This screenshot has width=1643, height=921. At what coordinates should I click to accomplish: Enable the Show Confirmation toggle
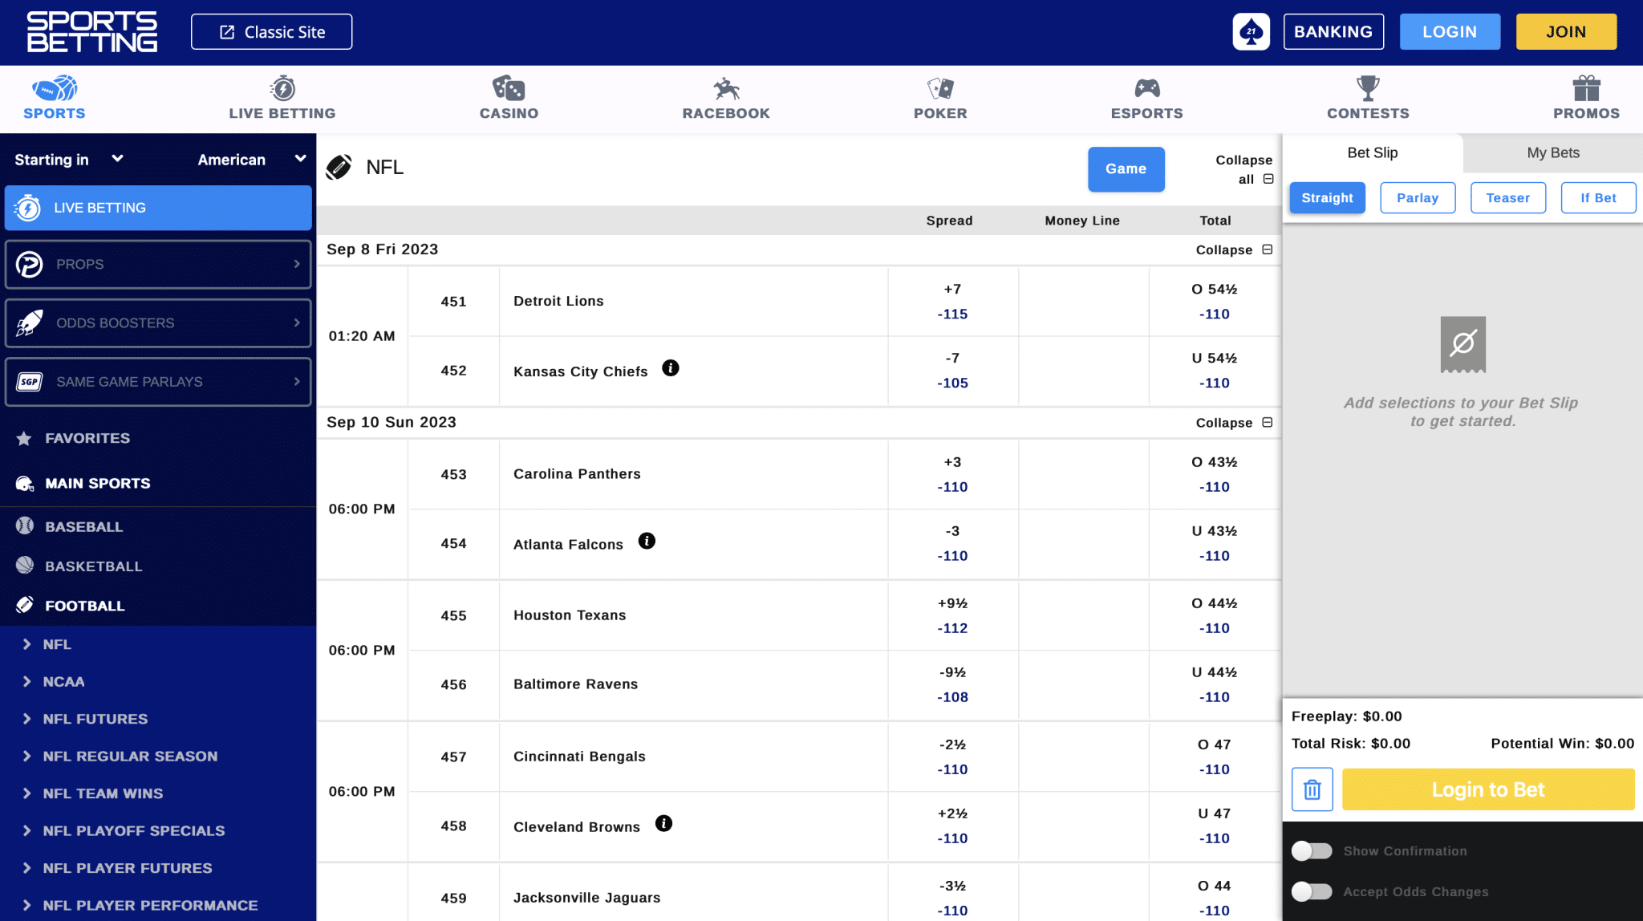coord(1312,850)
